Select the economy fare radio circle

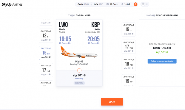pos(79,70)
